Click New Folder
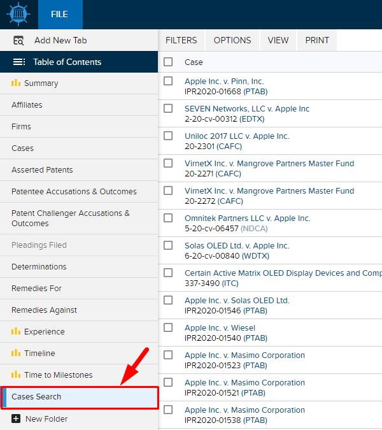The width and height of the screenshot is (382, 430). coord(79,419)
